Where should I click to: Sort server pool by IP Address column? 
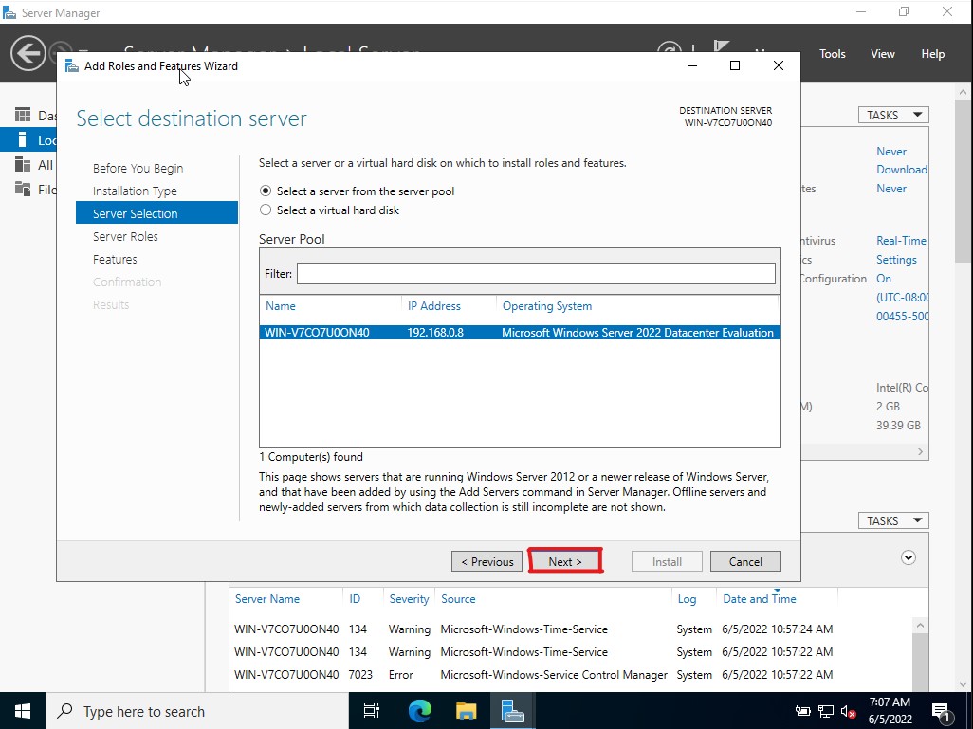point(433,306)
